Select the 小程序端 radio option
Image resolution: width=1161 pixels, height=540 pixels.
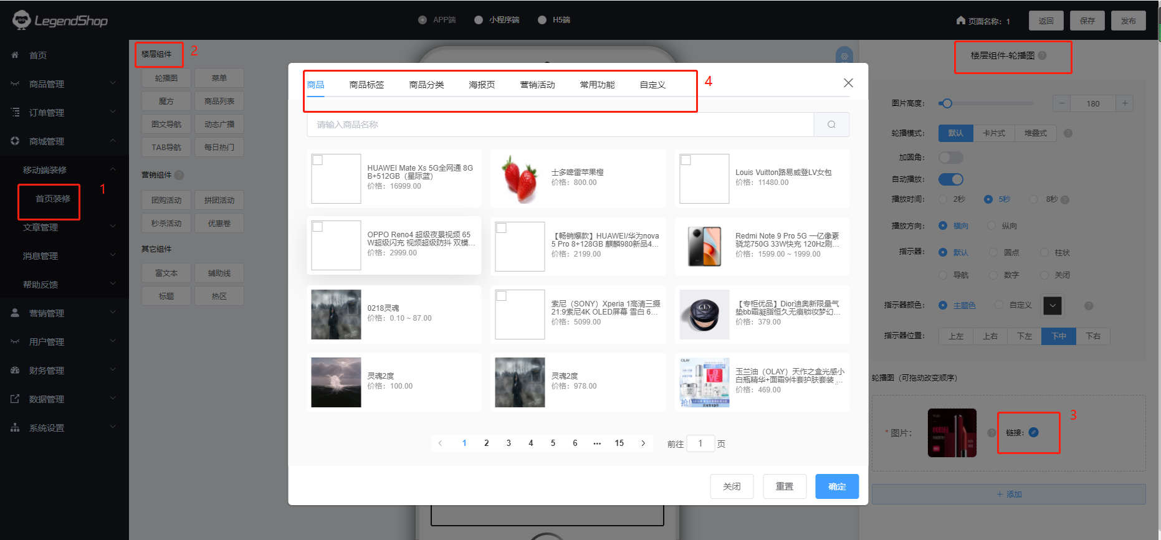(x=479, y=20)
